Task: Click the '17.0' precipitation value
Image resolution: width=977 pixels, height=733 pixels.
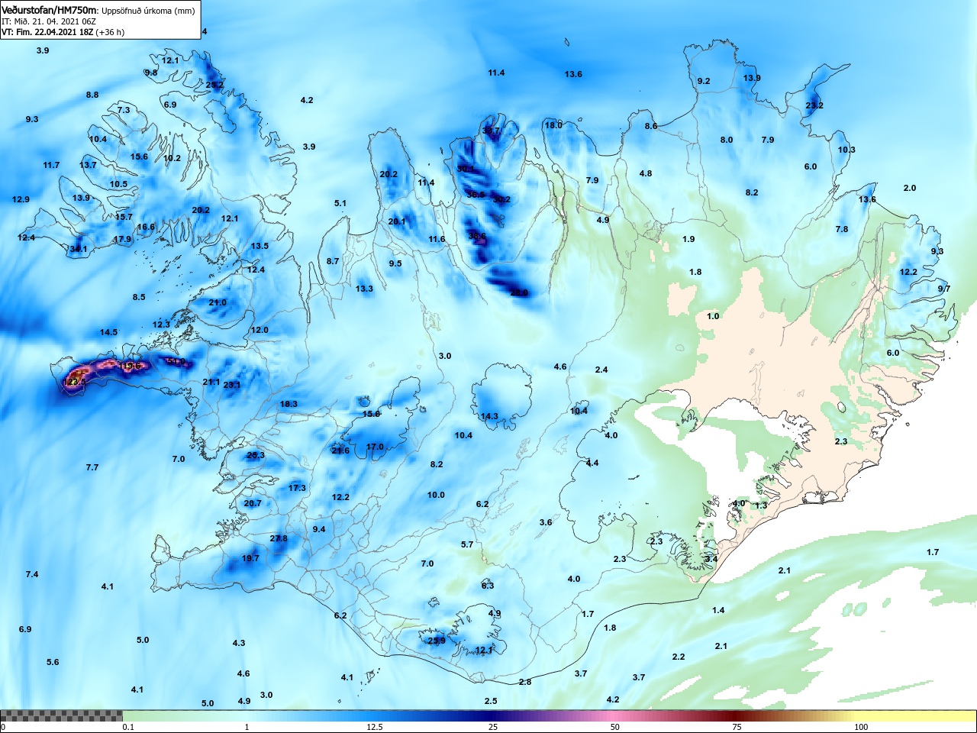Action: click(x=375, y=447)
